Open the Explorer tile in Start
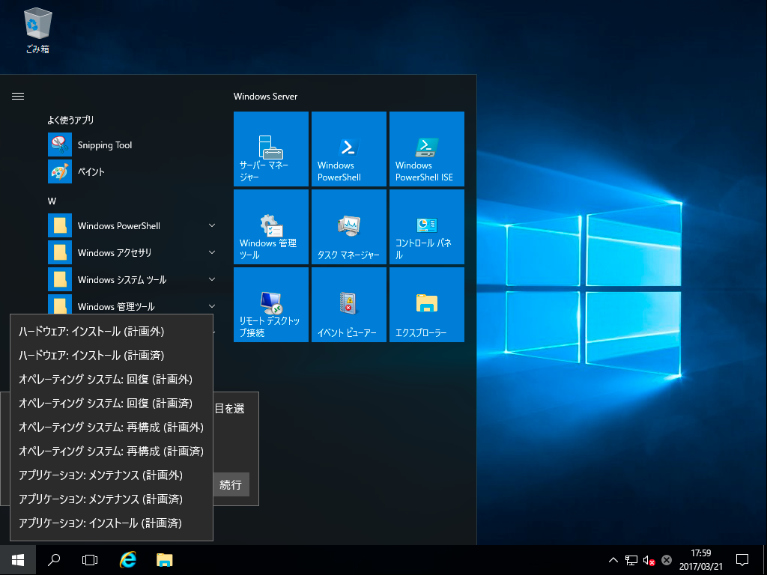This screenshot has width=767, height=575. 427,305
